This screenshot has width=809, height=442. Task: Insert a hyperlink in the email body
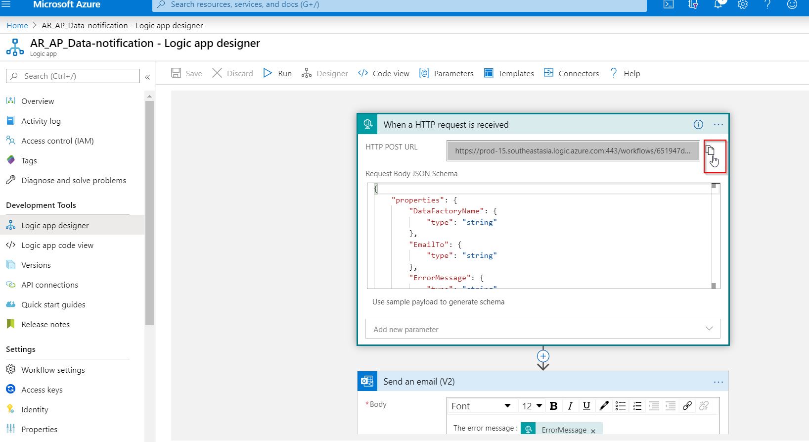[x=687, y=406]
